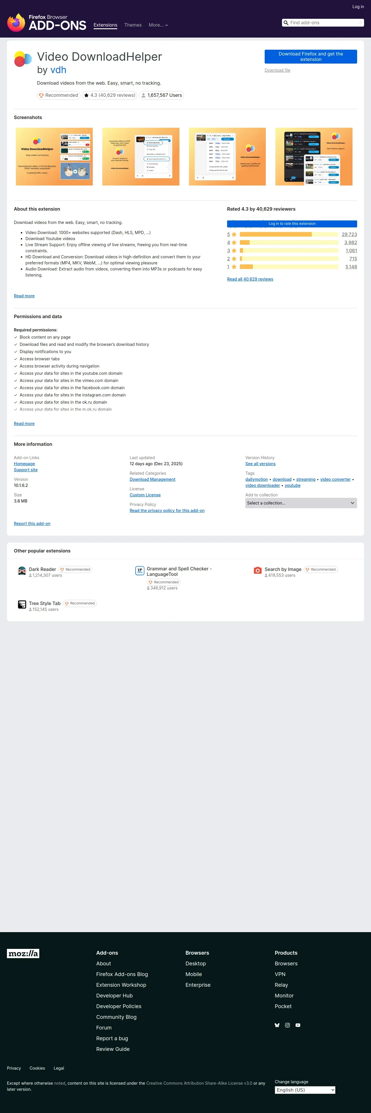
Task: Read the privacy policy for this add-on
Action: (x=167, y=511)
